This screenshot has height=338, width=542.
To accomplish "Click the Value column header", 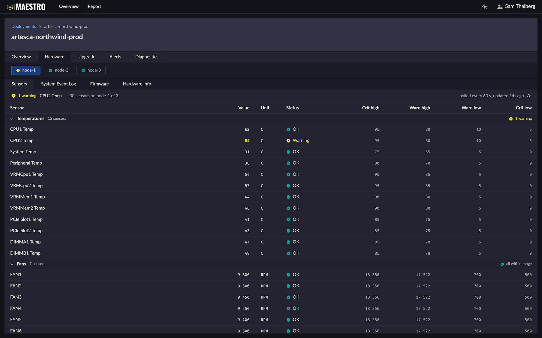I will click(244, 108).
